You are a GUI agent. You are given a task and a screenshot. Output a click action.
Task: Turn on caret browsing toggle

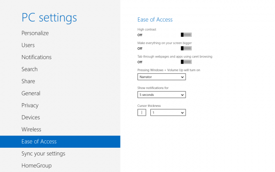pos(186,62)
